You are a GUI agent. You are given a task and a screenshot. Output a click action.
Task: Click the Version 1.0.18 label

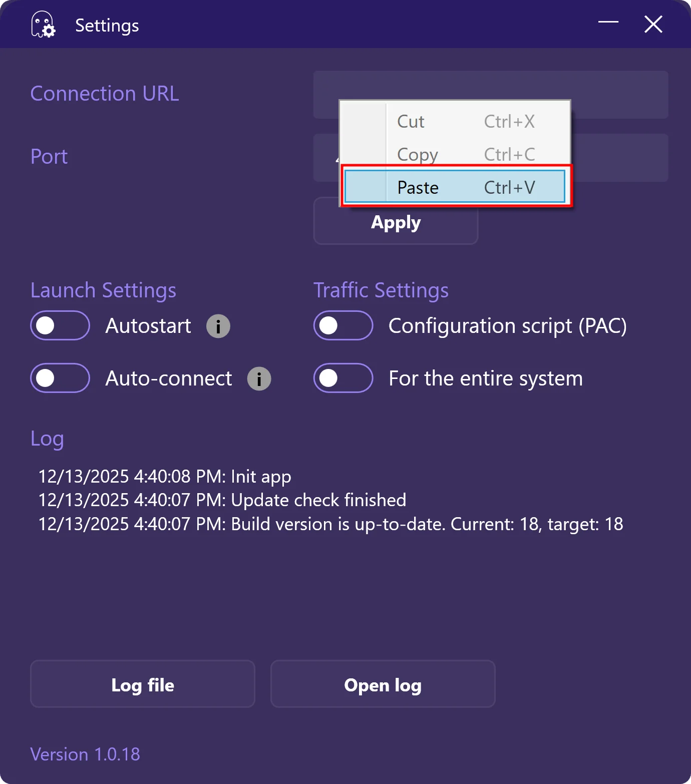tap(85, 754)
